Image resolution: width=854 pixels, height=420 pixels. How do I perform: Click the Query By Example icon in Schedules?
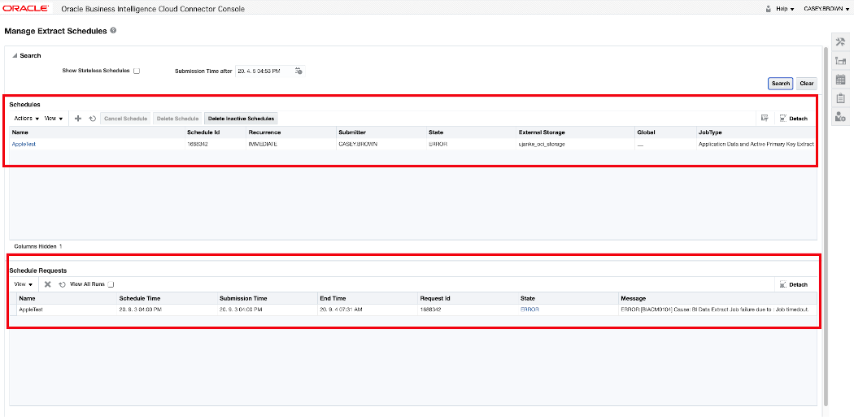[765, 119]
